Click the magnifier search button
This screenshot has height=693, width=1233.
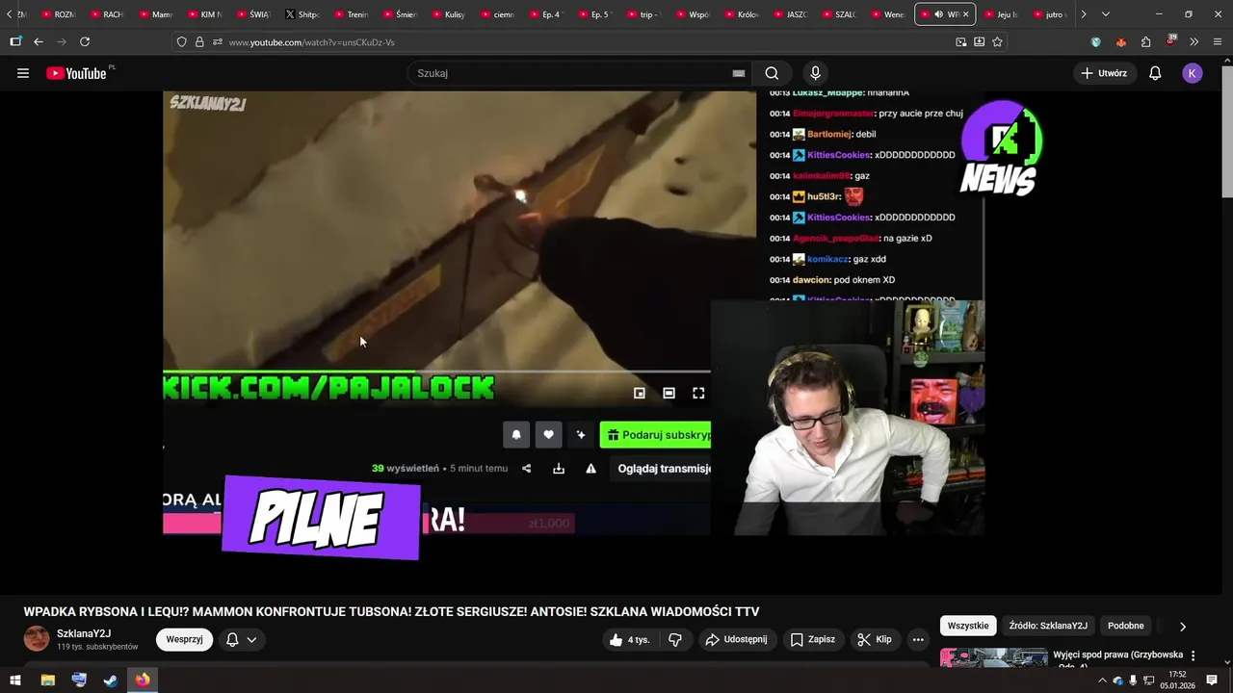click(772, 73)
